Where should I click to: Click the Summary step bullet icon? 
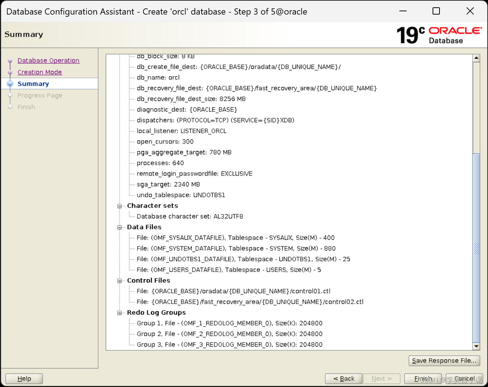[x=10, y=84]
